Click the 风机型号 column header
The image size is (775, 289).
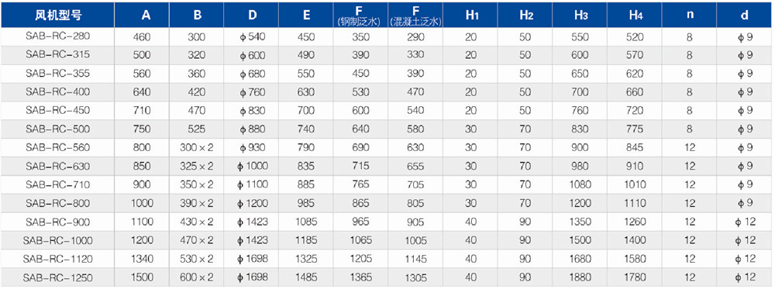tap(58, 15)
